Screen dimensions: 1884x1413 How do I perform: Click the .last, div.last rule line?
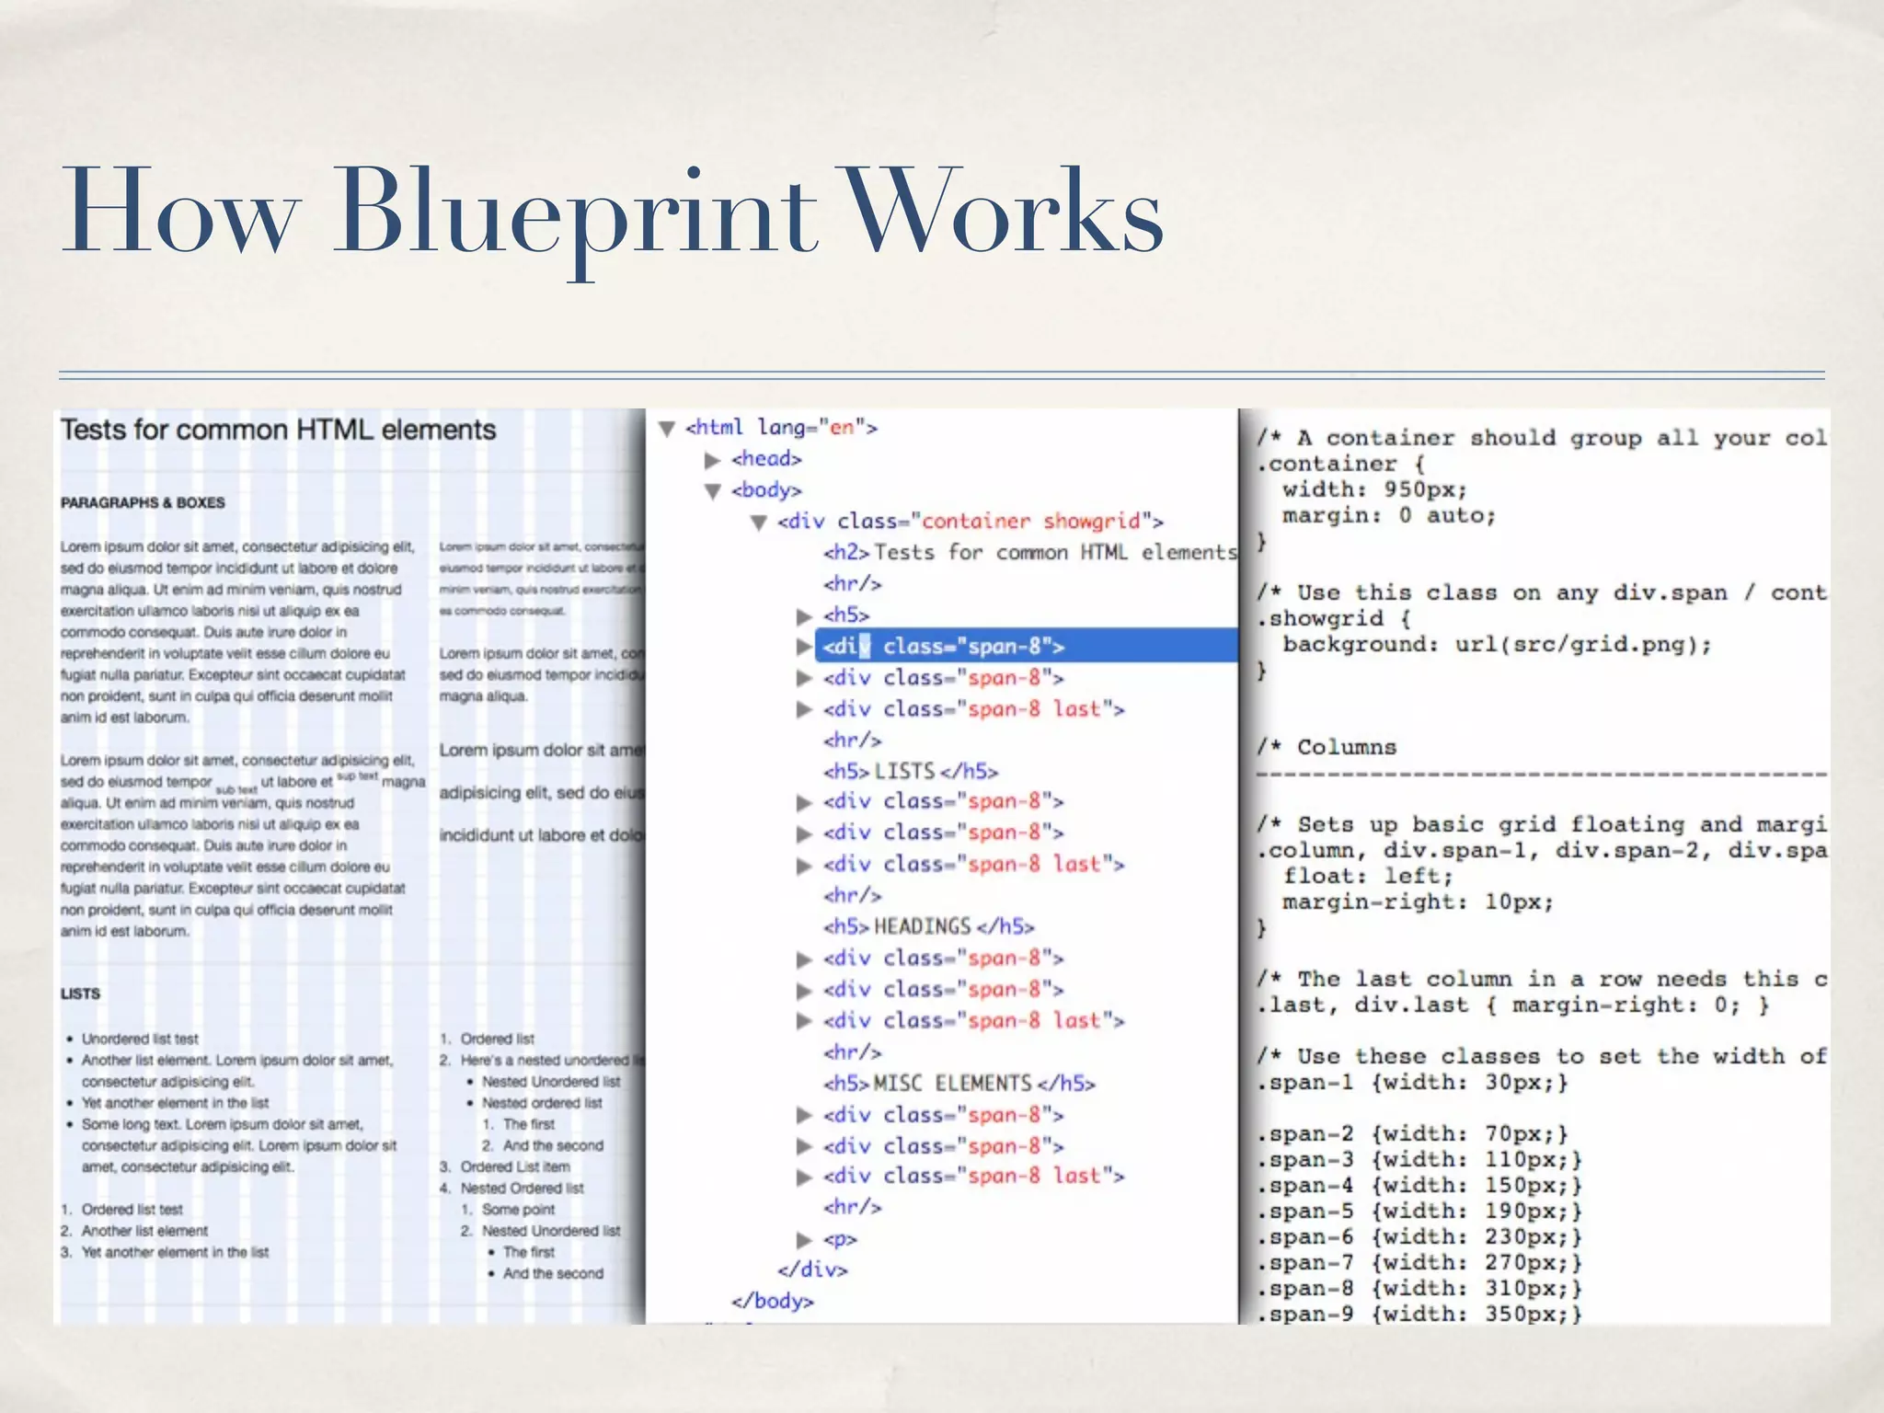coord(1513,1005)
